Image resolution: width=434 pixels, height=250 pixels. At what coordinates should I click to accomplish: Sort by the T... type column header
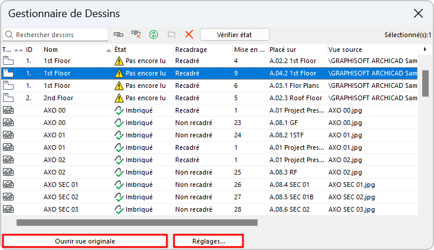pos(13,50)
